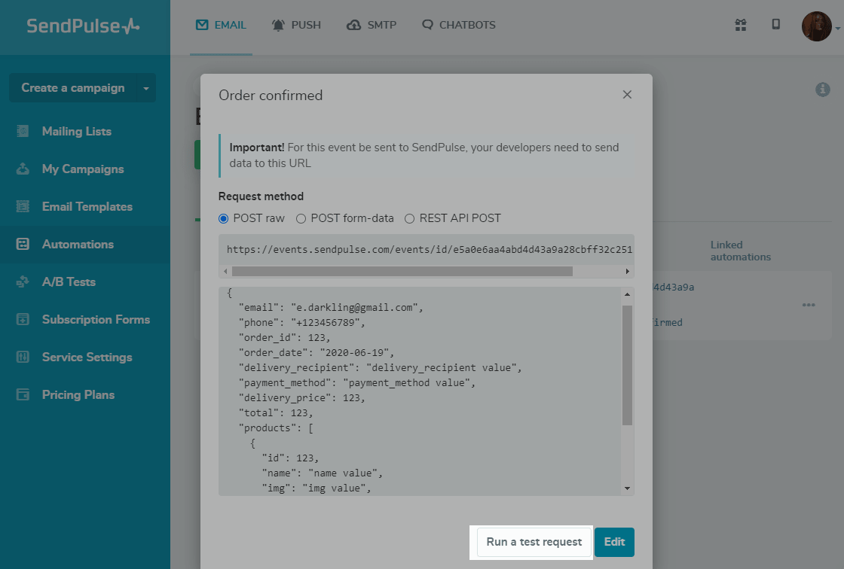Expand the Create a campaign dropdown arrow

tap(146, 88)
